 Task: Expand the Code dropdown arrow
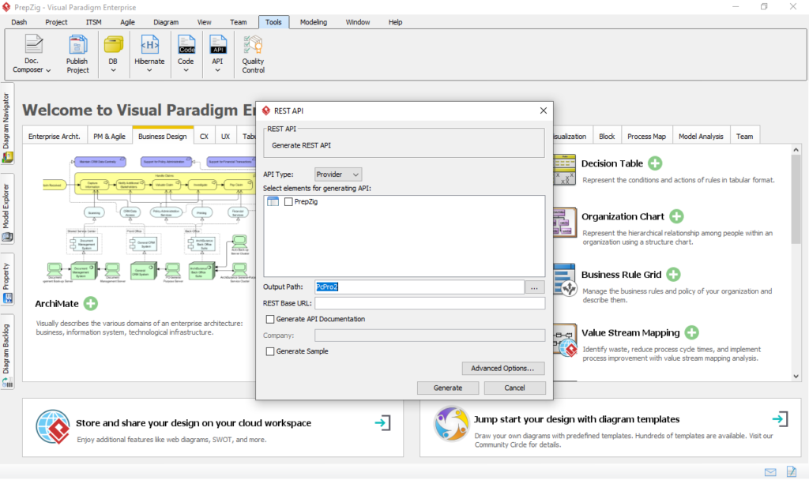click(186, 70)
